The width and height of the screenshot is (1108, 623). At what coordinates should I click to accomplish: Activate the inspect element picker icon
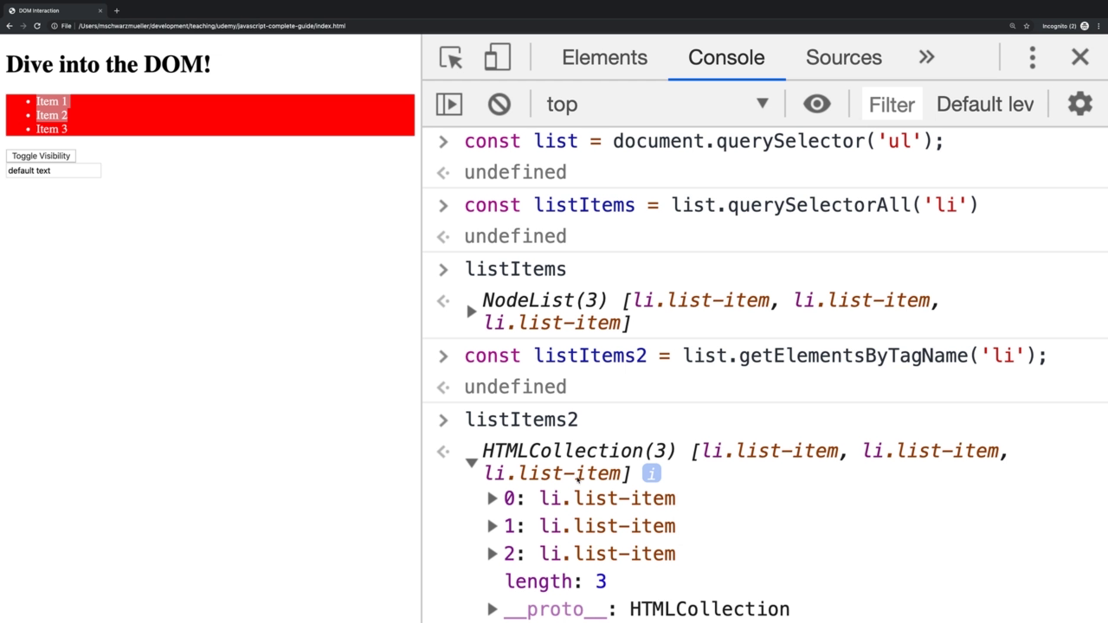[451, 58]
